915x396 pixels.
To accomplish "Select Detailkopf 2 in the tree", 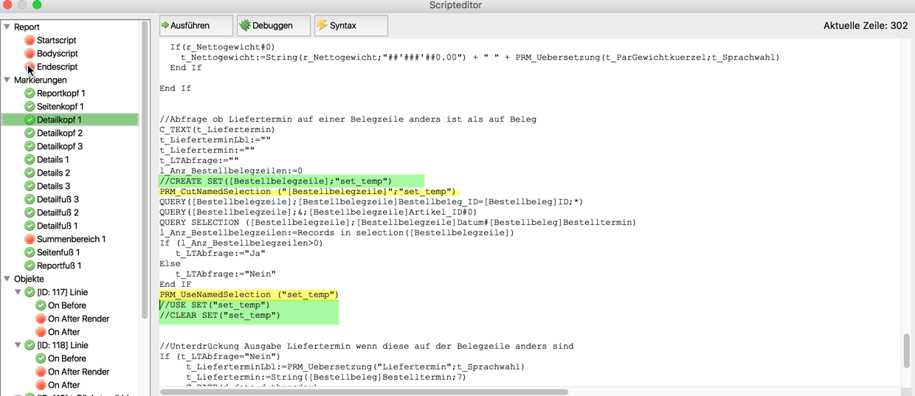I will pos(60,133).
